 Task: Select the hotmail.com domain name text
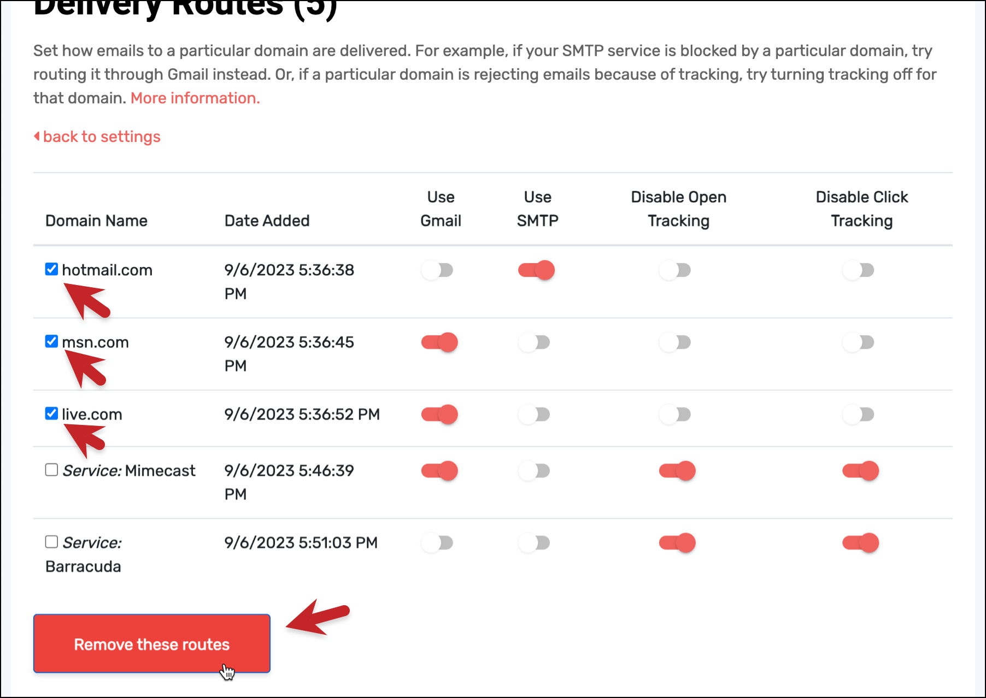pos(107,270)
